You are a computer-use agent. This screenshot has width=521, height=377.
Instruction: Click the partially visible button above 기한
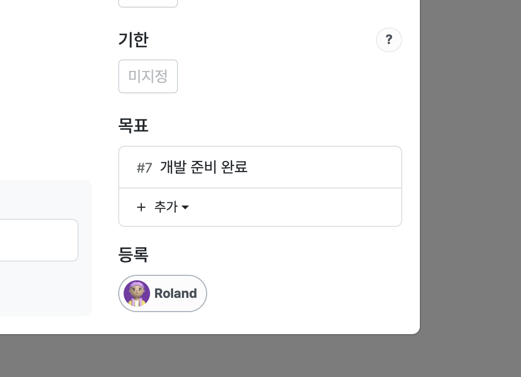click(x=148, y=3)
